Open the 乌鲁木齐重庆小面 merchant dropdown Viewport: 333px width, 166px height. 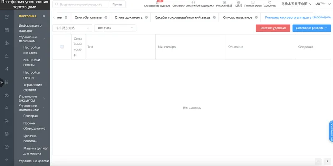point(296,4)
